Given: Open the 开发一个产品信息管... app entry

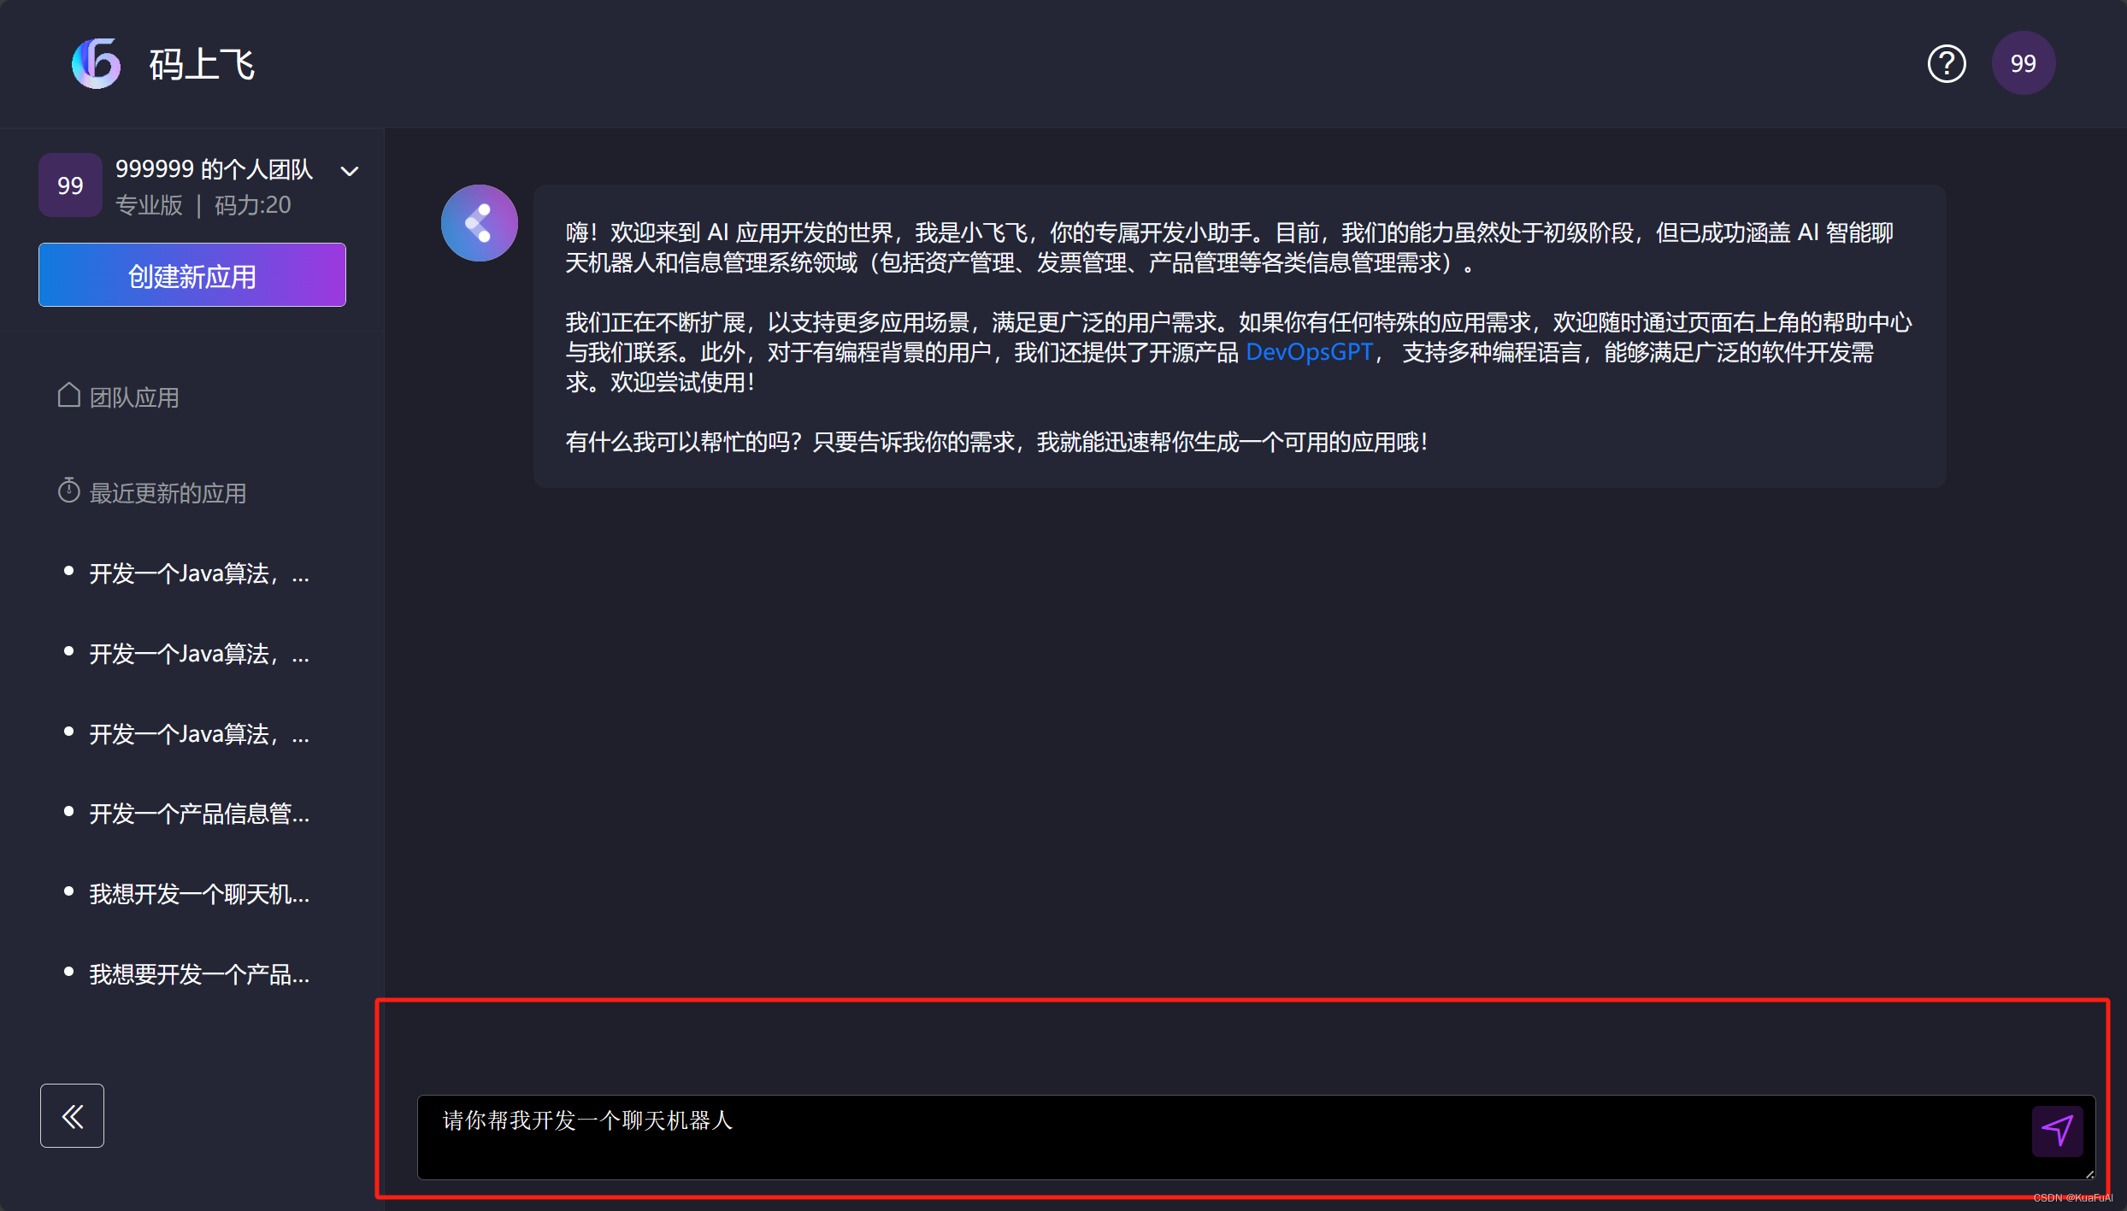Looking at the screenshot, I should [199, 814].
